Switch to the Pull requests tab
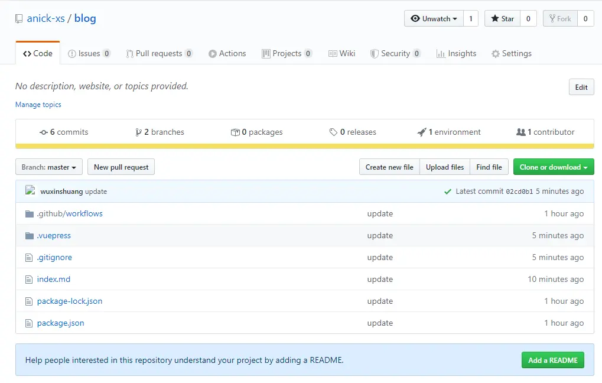The height and width of the screenshot is (383, 602). coord(159,53)
